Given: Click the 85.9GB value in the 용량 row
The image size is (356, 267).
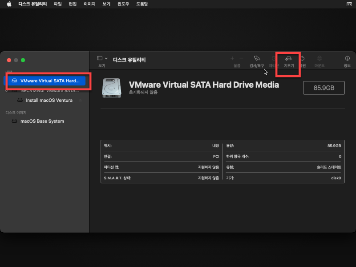Looking at the screenshot, I should tap(334, 146).
